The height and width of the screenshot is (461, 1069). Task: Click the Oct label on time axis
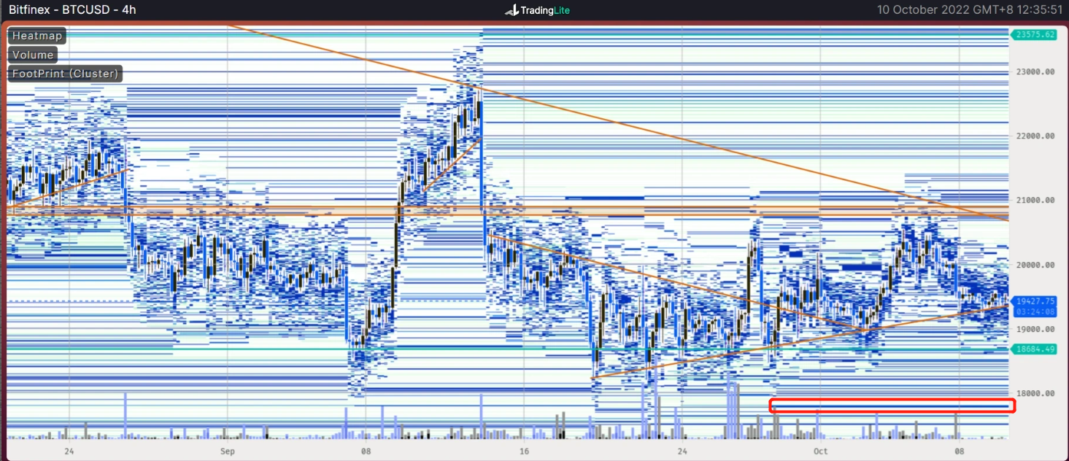coord(820,452)
